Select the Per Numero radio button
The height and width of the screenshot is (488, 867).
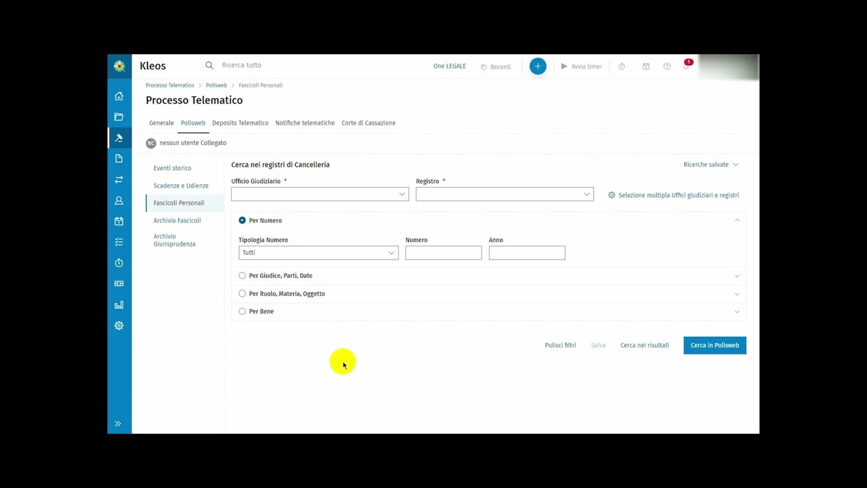tap(242, 220)
